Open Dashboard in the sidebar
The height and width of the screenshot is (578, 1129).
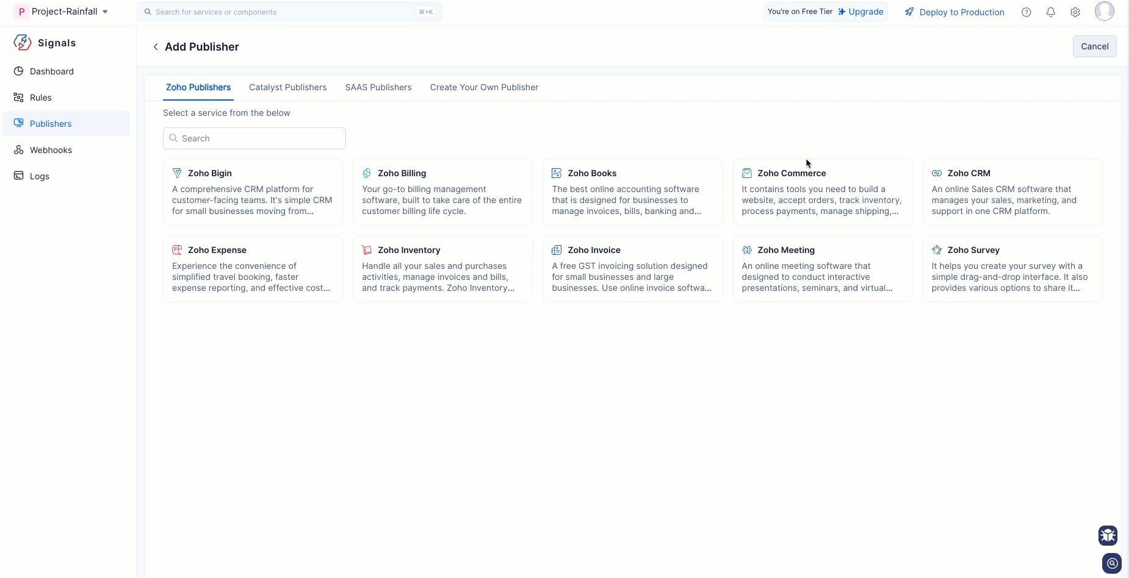51,71
